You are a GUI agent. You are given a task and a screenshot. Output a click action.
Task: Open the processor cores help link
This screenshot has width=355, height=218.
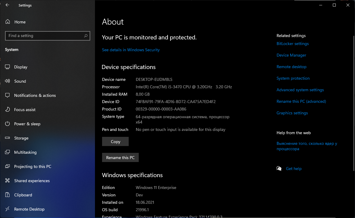tap(307, 146)
